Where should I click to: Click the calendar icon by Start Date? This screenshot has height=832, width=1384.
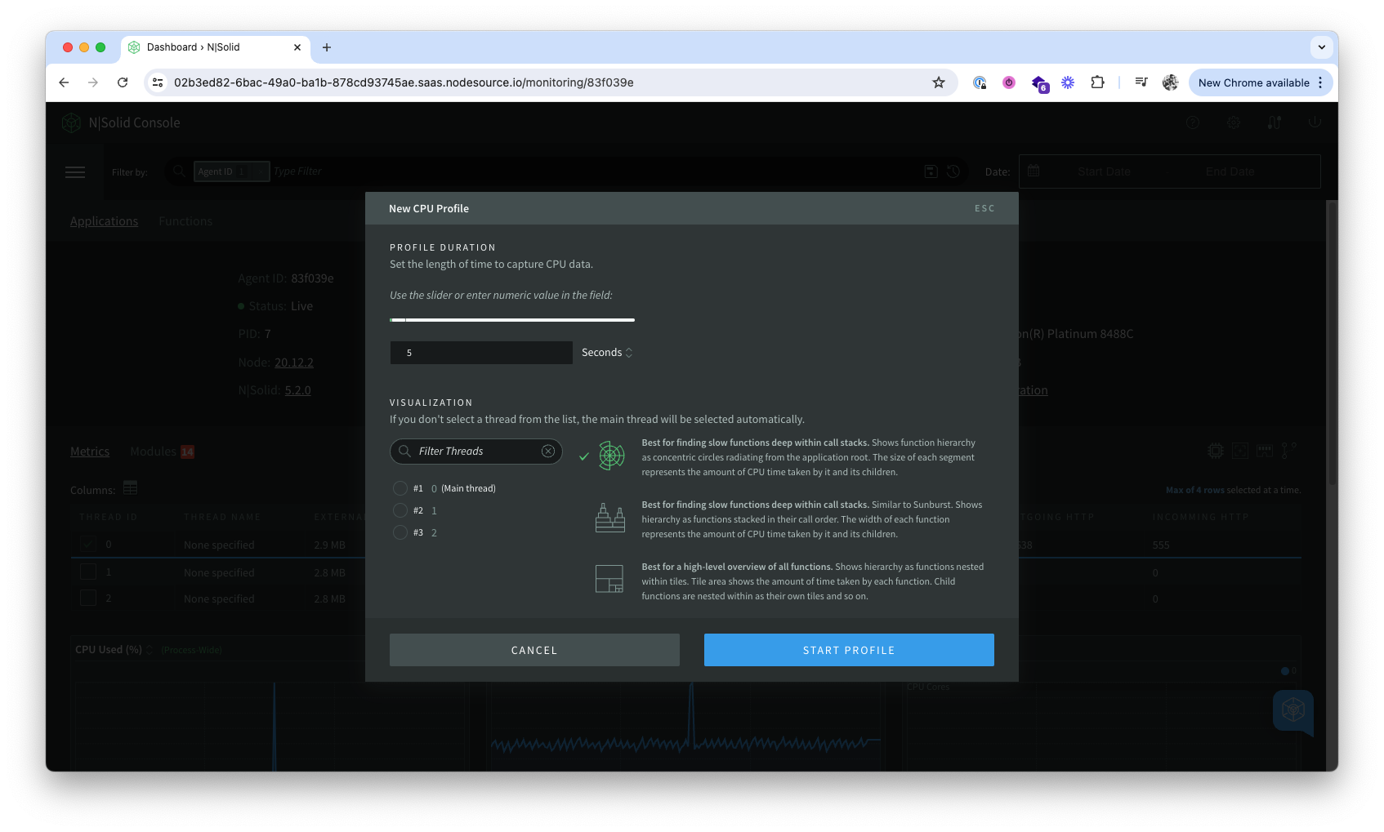pyautogui.click(x=1034, y=171)
